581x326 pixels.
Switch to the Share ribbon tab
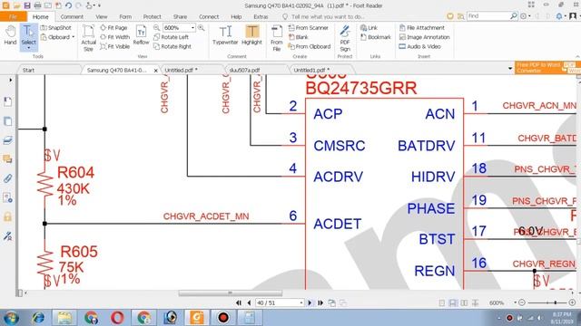pos(180,16)
